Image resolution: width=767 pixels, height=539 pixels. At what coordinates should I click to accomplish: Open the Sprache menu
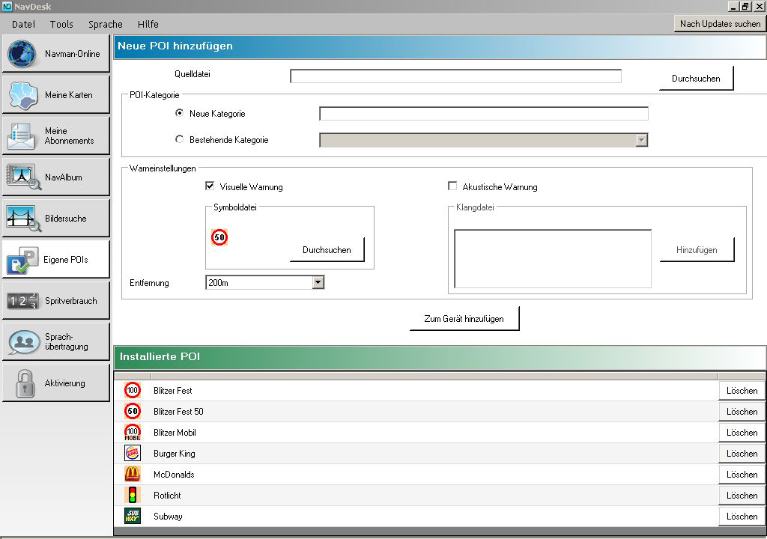pyautogui.click(x=105, y=24)
